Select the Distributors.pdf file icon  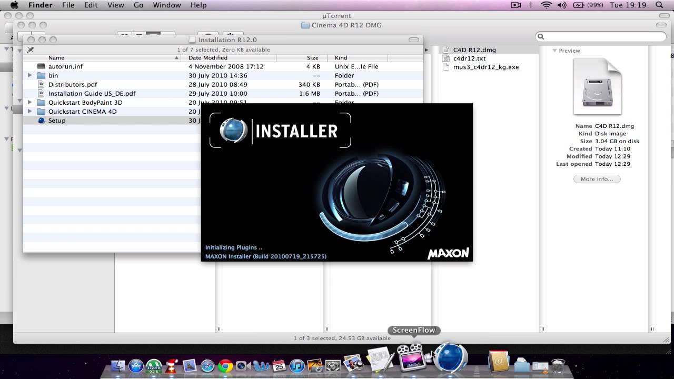click(x=42, y=84)
